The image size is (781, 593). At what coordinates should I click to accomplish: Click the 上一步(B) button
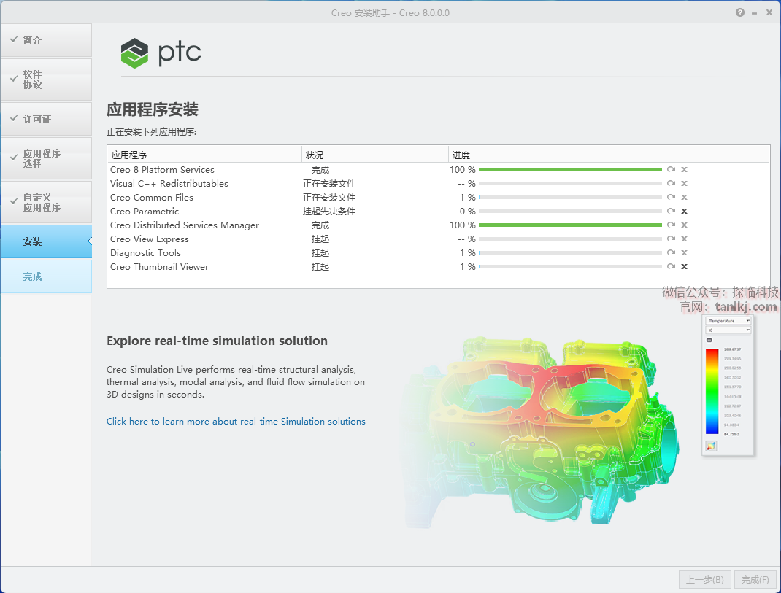(705, 580)
